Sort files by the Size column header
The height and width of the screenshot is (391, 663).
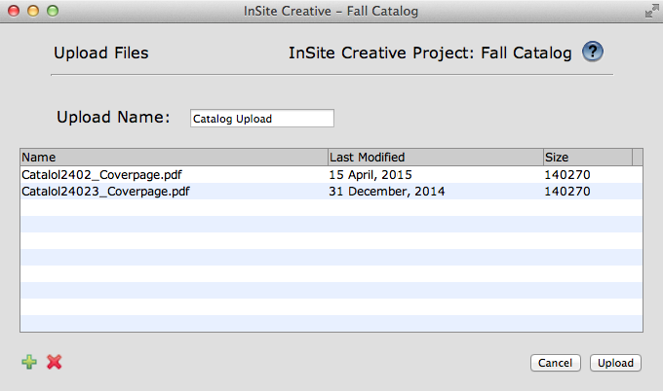(x=587, y=157)
